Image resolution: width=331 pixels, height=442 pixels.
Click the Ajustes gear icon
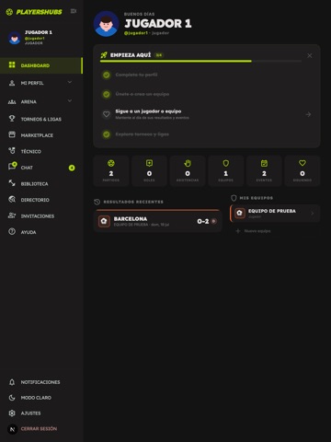click(x=12, y=413)
